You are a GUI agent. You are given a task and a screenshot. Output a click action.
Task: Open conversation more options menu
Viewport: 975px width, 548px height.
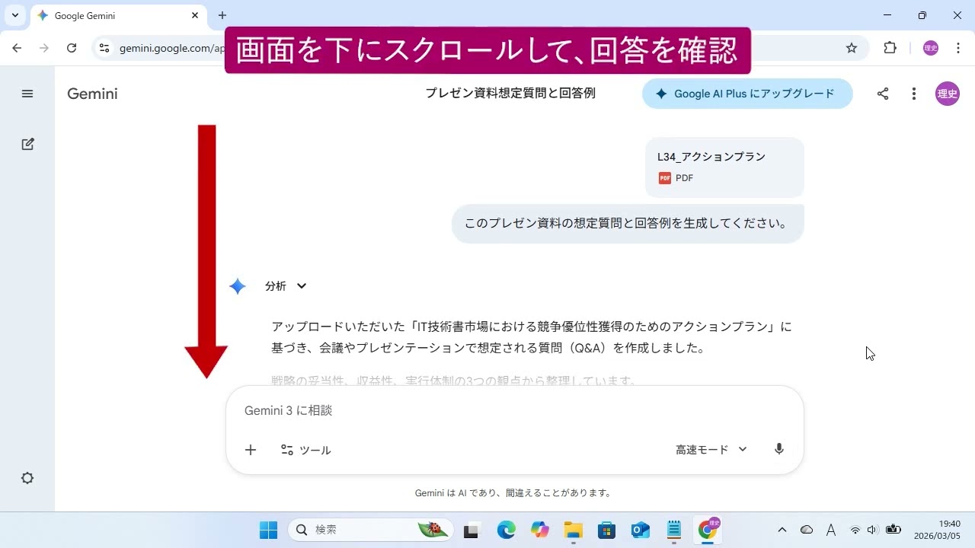tap(914, 94)
